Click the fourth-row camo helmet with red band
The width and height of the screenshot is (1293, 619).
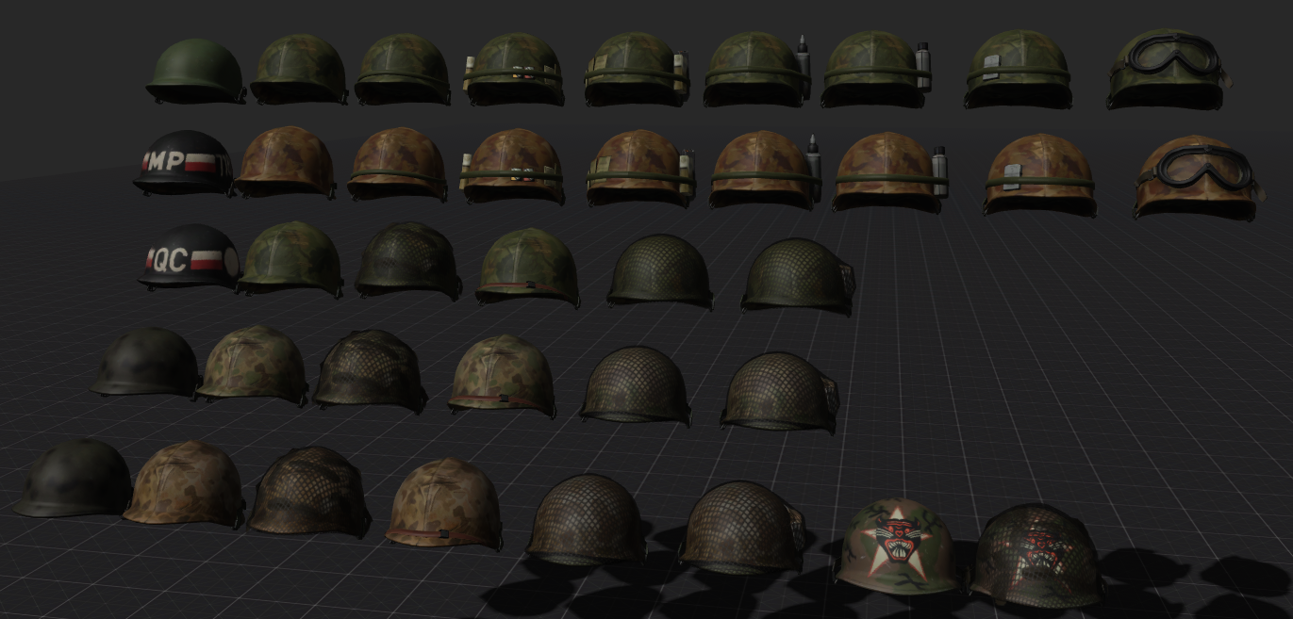click(502, 375)
